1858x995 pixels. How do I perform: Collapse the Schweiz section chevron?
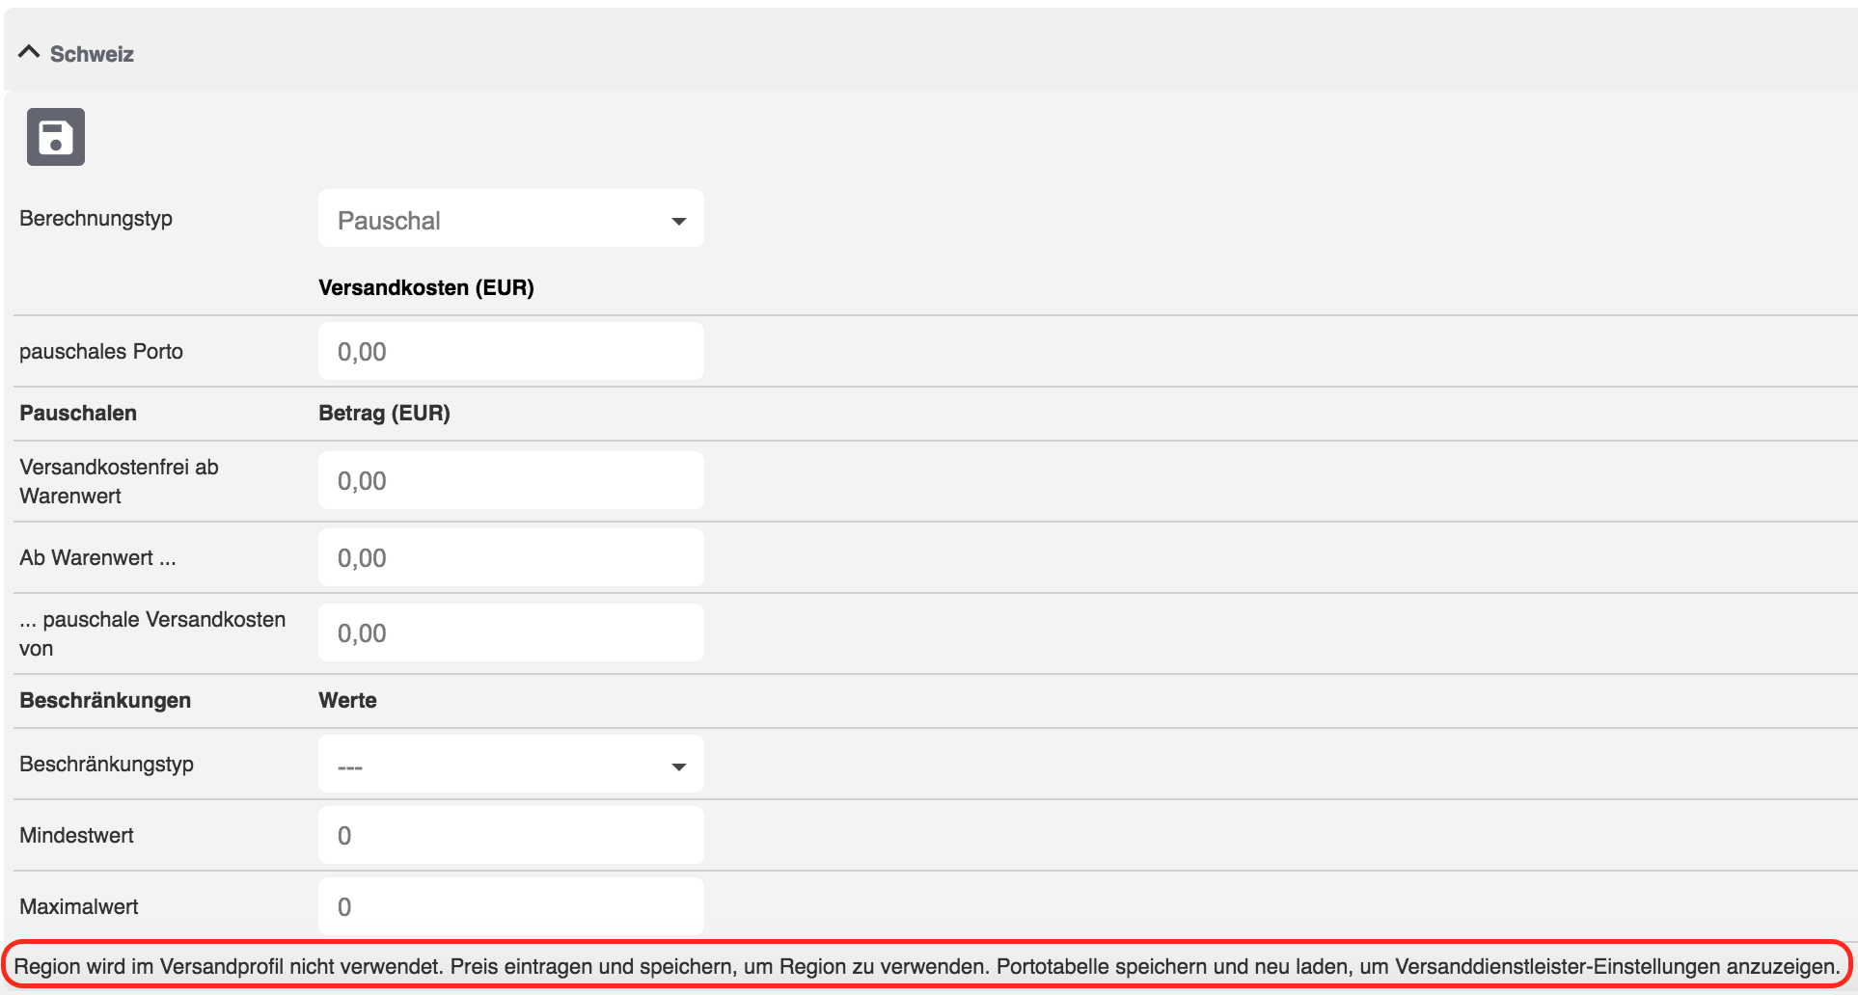(x=29, y=52)
